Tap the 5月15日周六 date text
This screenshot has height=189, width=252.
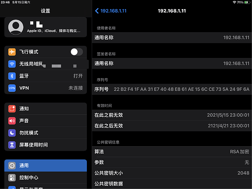point(21,3)
